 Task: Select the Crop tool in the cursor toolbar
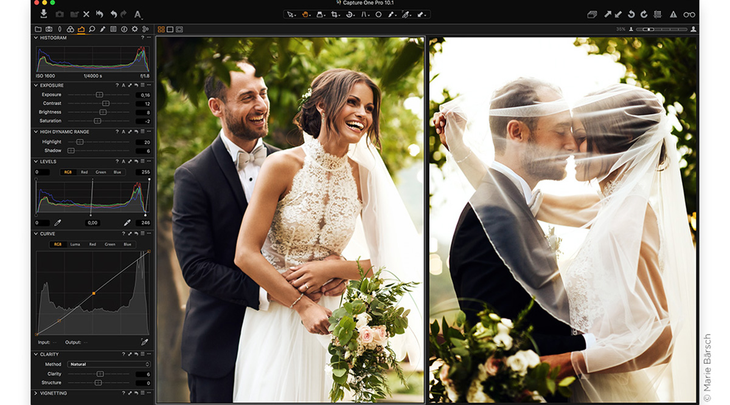(x=335, y=13)
